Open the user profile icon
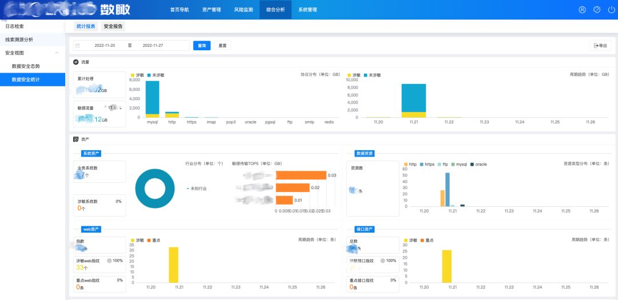618x300 pixels. click(x=582, y=10)
